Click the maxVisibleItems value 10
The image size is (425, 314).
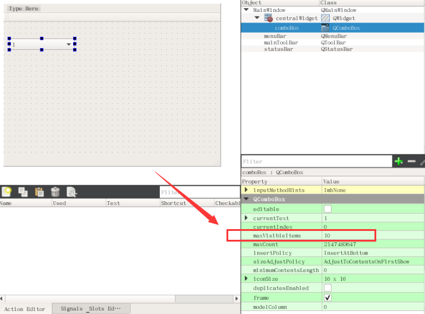(327, 236)
